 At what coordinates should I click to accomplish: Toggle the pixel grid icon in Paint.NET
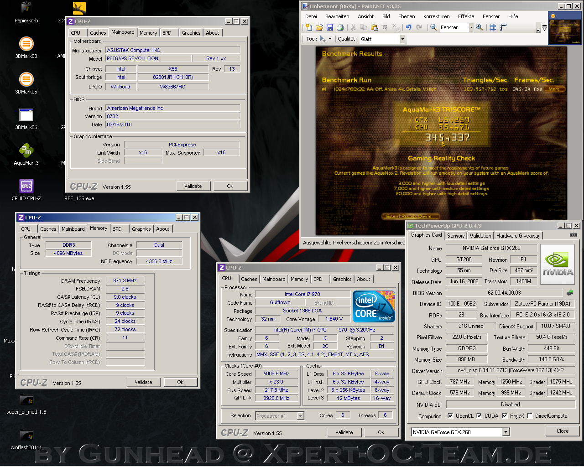493,27
